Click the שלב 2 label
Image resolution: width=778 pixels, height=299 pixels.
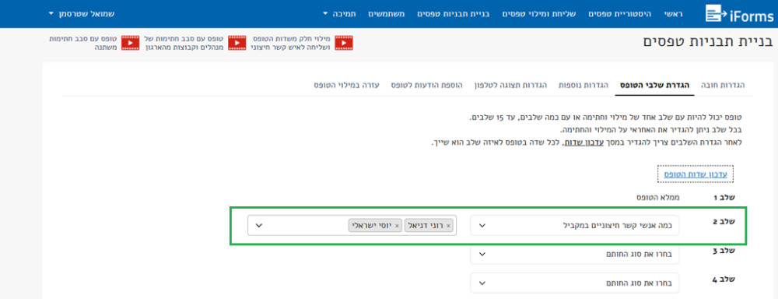724,222
